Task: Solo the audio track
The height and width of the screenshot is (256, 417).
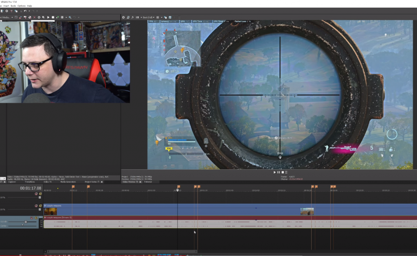Action: click(36, 218)
